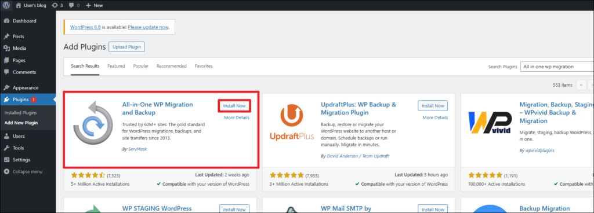Viewport: 594px width, 213px height.
Task: Install the UpdraftPlus plugin
Action: pyautogui.click(x=433, y=106)
